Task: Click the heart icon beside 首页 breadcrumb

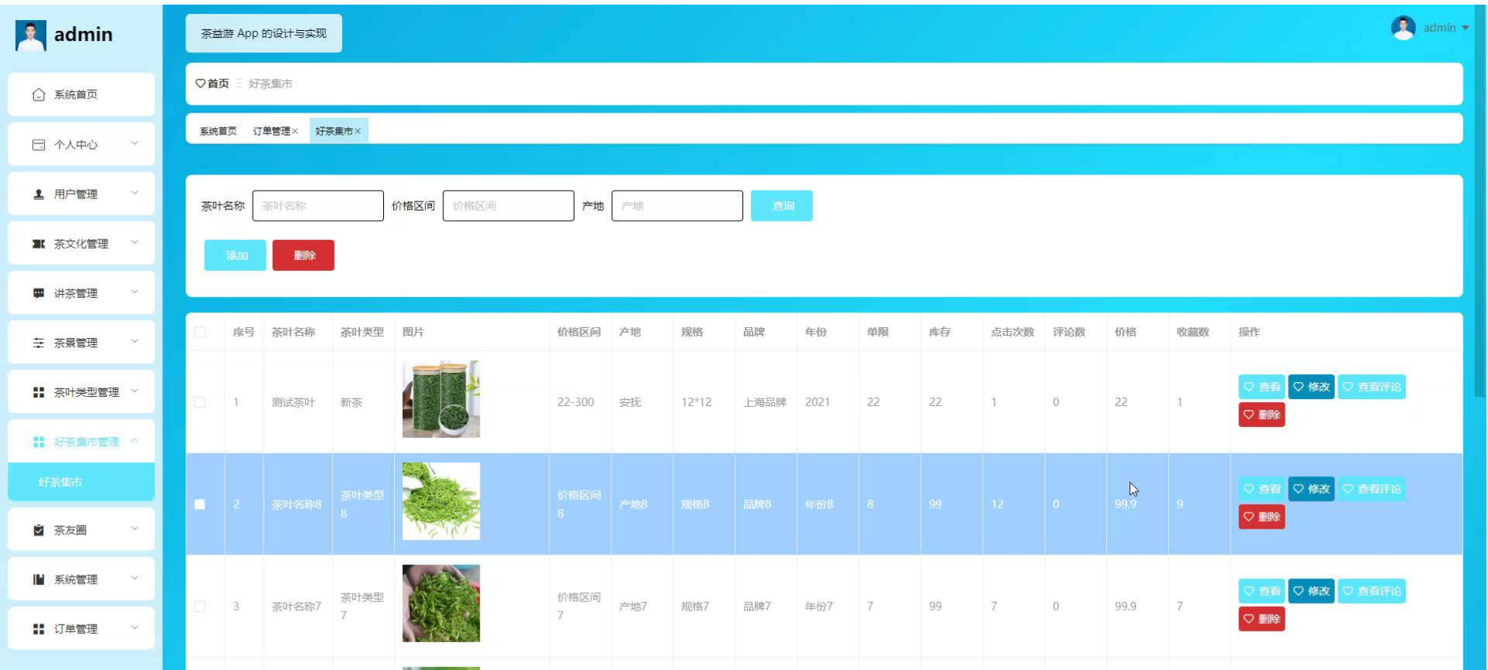Action: click(200, 83)
